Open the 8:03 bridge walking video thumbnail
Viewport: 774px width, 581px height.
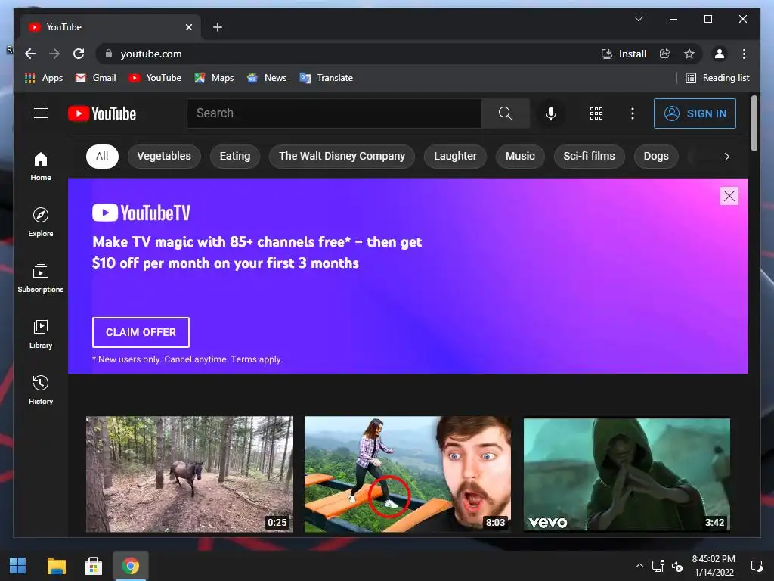click(407, 474)
